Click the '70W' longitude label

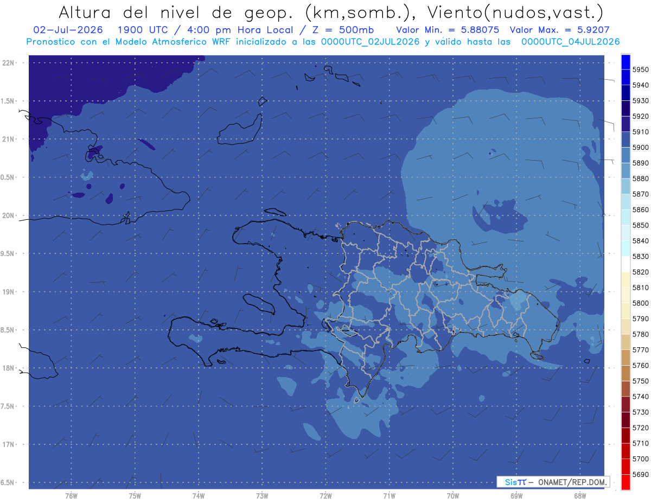(452, 495)
